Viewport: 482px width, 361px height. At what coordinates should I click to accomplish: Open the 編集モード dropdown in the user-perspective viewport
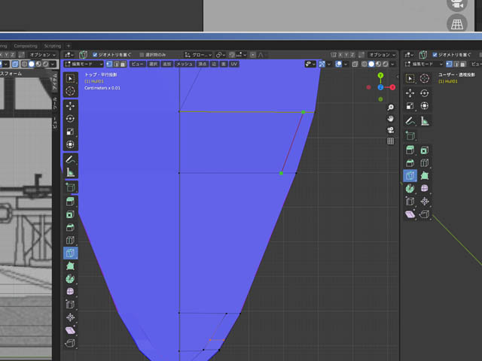pos(423,64)
